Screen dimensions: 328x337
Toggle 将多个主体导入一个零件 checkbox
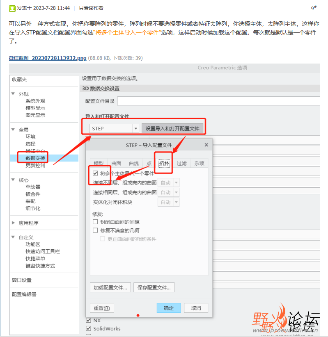[x=95, y=173]
